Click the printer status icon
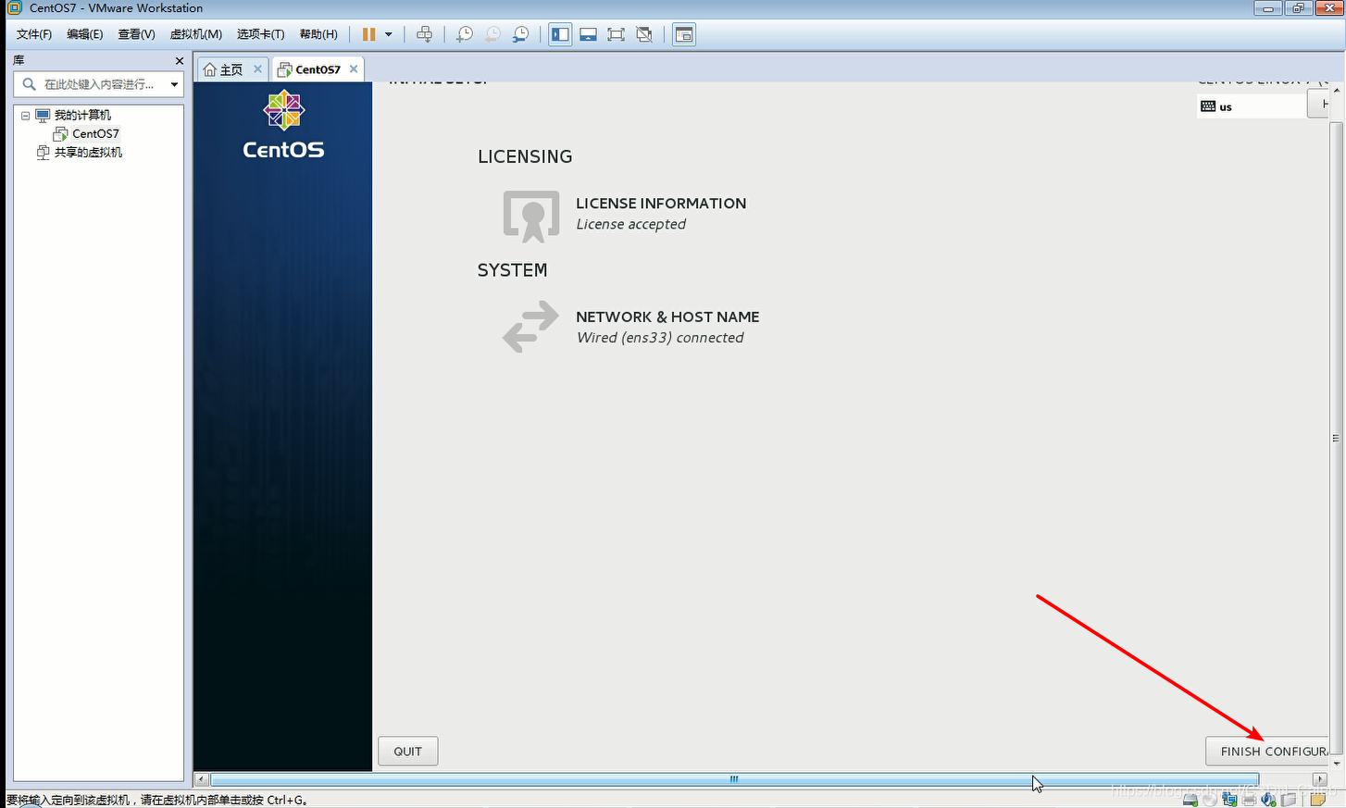This screenshot has width=1346, height=808. point(1249,799)
